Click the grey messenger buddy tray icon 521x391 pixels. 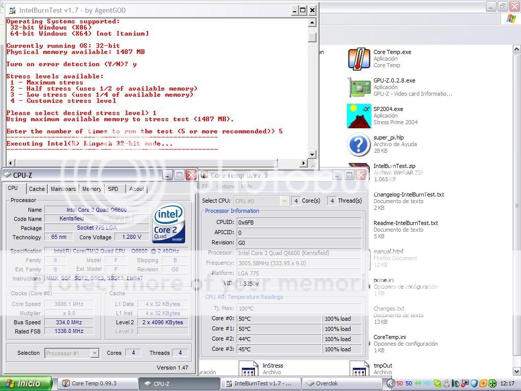447,384
